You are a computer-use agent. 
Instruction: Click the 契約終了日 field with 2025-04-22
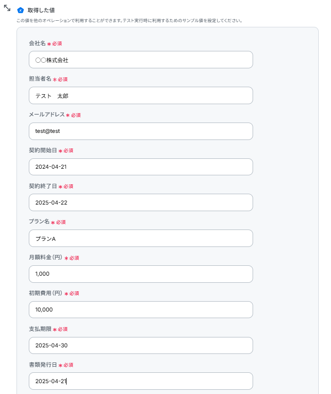[x=141, y=203]
